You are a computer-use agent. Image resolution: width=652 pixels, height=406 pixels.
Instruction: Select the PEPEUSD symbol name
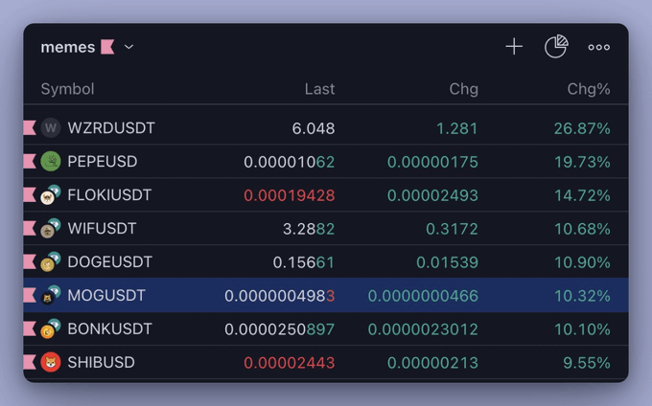pos(103,162)
